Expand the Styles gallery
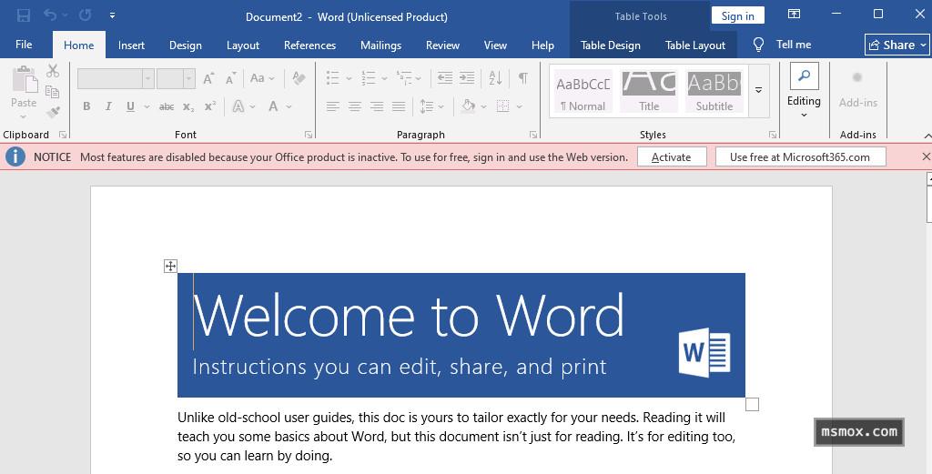This screenshot has height=474, width=932. [x=758, y=91]
